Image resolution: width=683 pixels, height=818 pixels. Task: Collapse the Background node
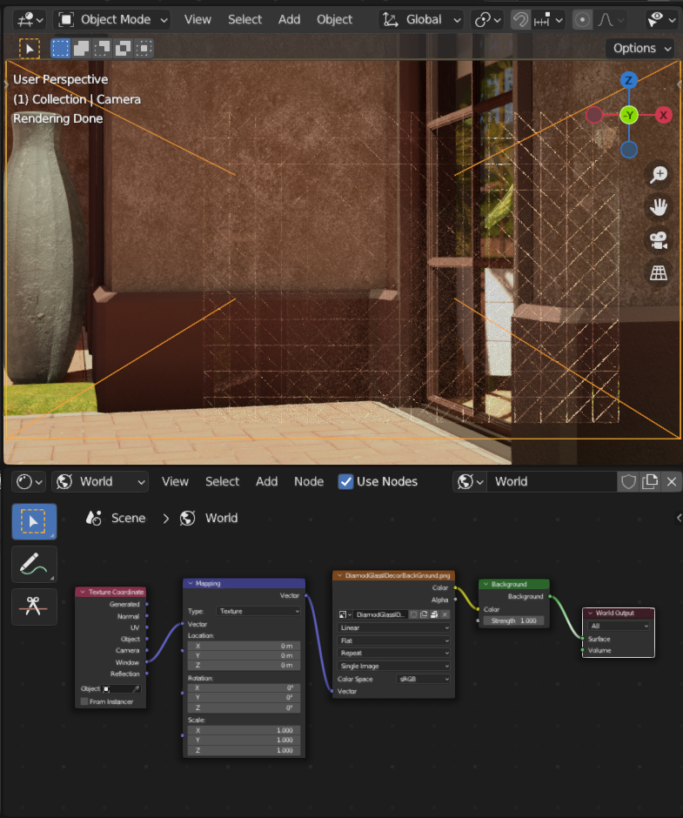coord(485,584)
